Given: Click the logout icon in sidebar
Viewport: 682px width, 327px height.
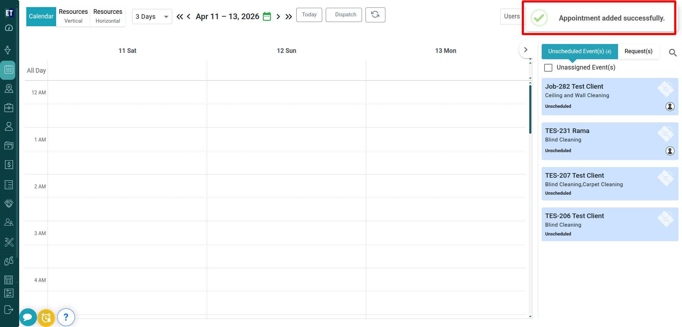Looking at the screenshot, I should click(9, 310).
